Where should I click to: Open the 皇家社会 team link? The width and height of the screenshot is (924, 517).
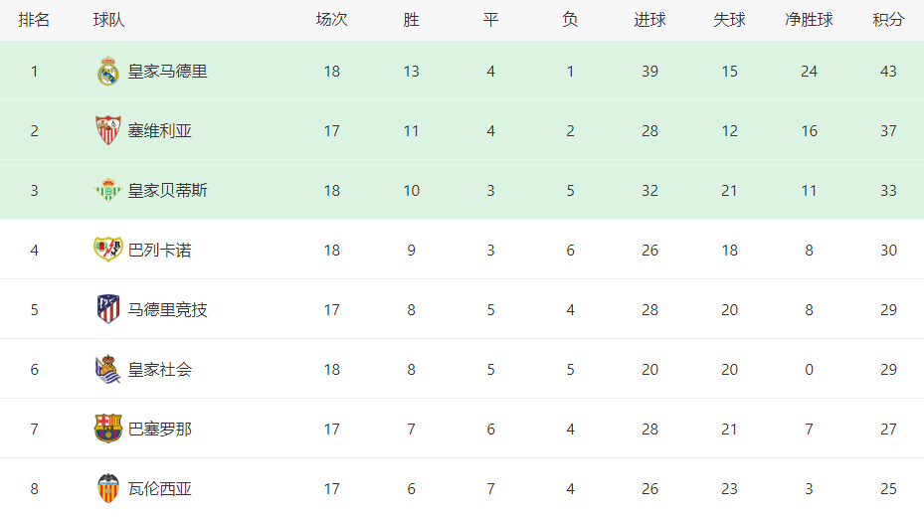tap(160, 370)
